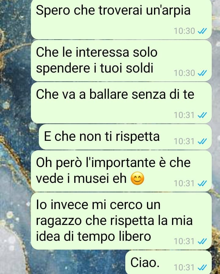The height and width of the screenshot is (274, 220).
Task: Select the bubble "E che non ti rispetta"
Action: [x=125, y=137]
